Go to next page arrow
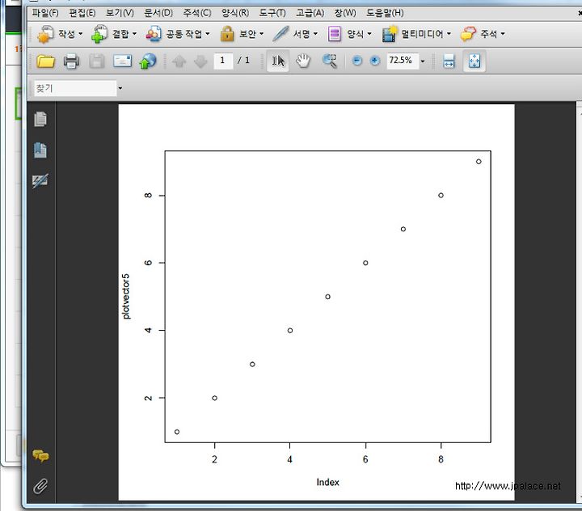582x511 pixels. [x=200, y=61]
